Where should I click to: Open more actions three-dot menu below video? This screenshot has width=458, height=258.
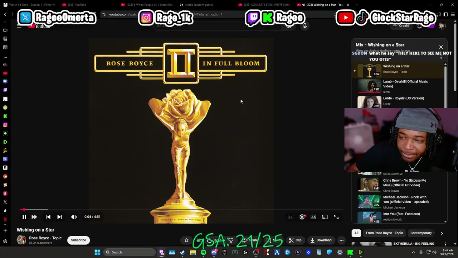pos(342,240)
